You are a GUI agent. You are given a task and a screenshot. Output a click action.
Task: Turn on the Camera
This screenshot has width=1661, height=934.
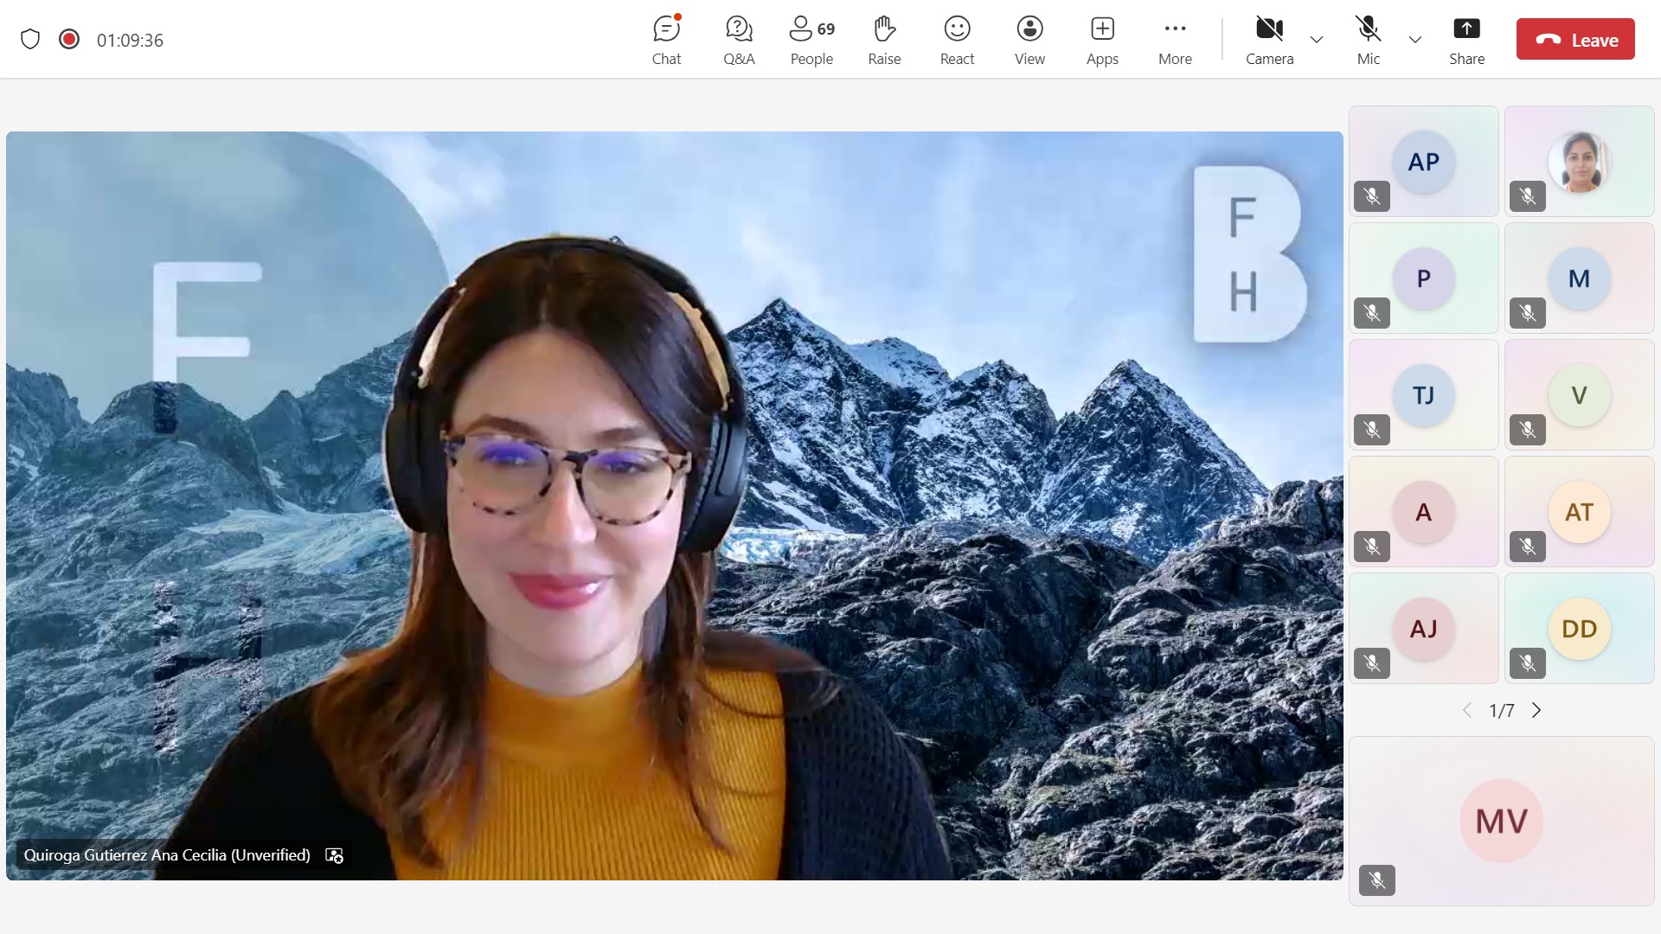click(x=1269, y=40)
